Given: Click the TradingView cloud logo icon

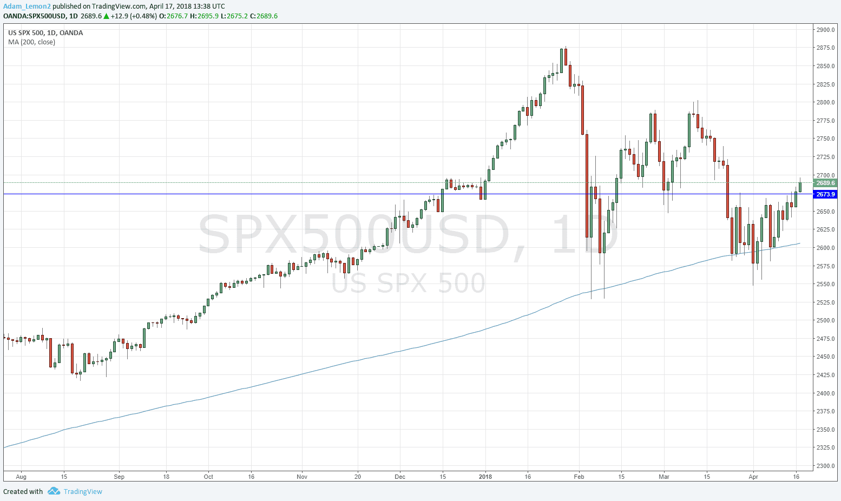Looking at the screenshot, I should coord(54,491).
